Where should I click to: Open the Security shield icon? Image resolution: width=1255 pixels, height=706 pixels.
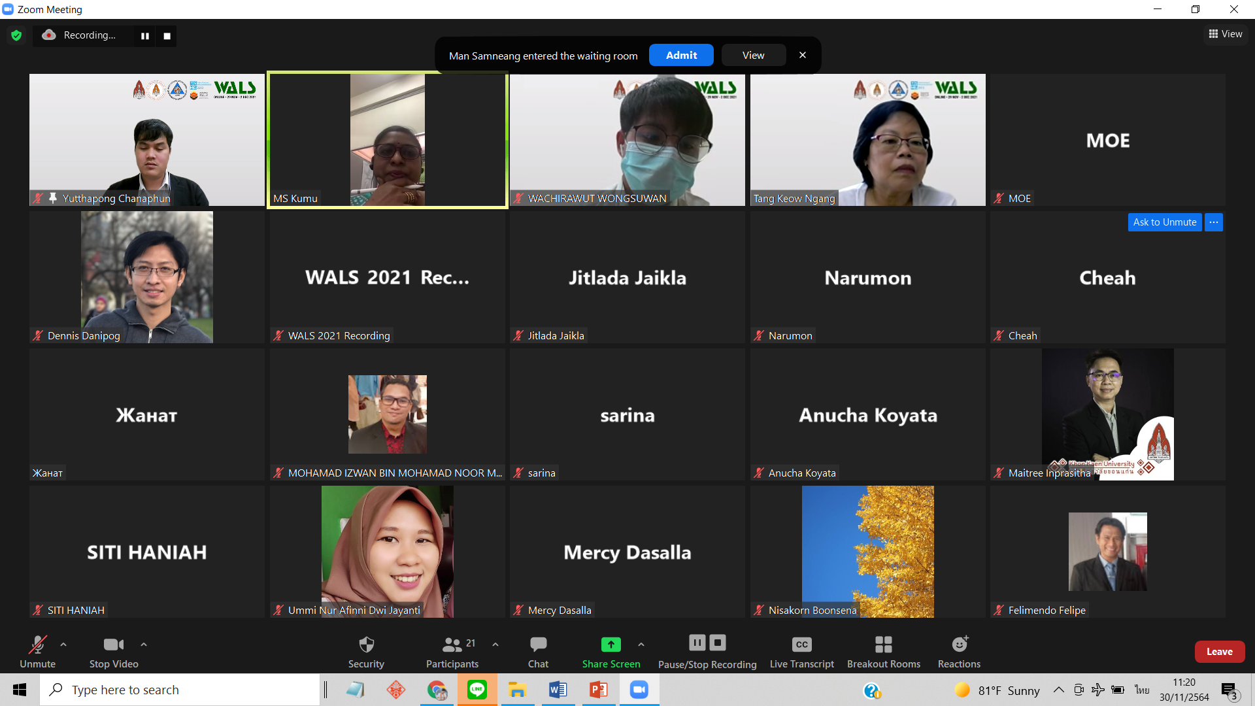coord(366,645)
